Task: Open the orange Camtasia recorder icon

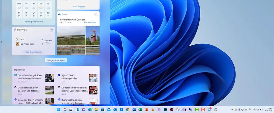Action: [203, 110]
